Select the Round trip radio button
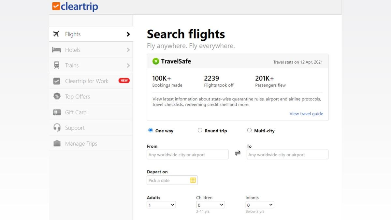 pyautogui.click(x=200, y=130)
